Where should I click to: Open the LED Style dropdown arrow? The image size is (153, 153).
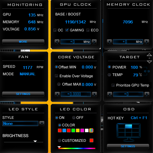click(42, 123)
